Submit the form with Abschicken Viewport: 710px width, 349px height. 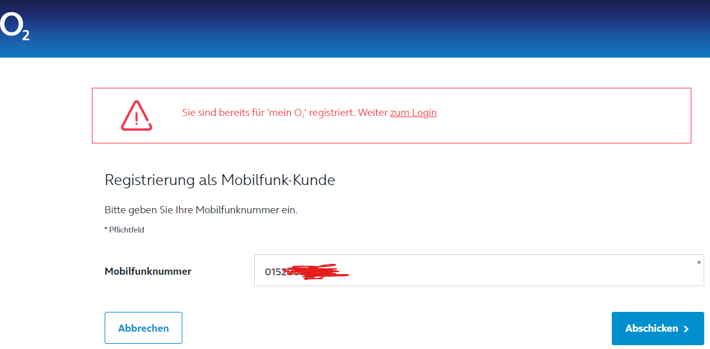pyautogui.click(x=657, y=329)
